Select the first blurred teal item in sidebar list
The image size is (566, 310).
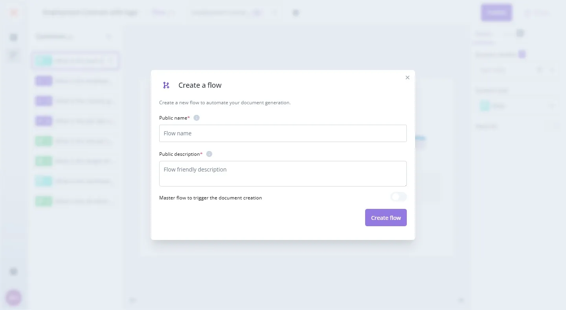coord(75,61)
